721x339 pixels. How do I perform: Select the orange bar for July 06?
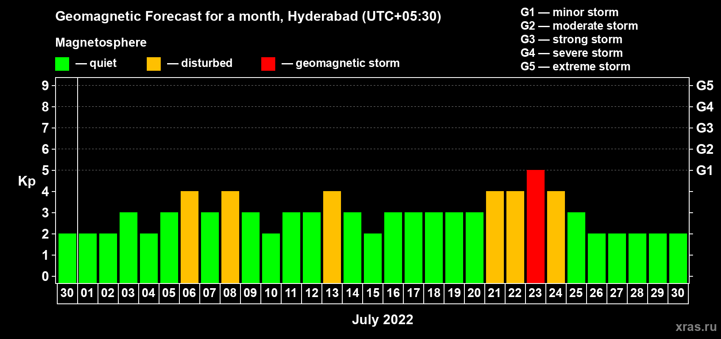click(190, 237)
